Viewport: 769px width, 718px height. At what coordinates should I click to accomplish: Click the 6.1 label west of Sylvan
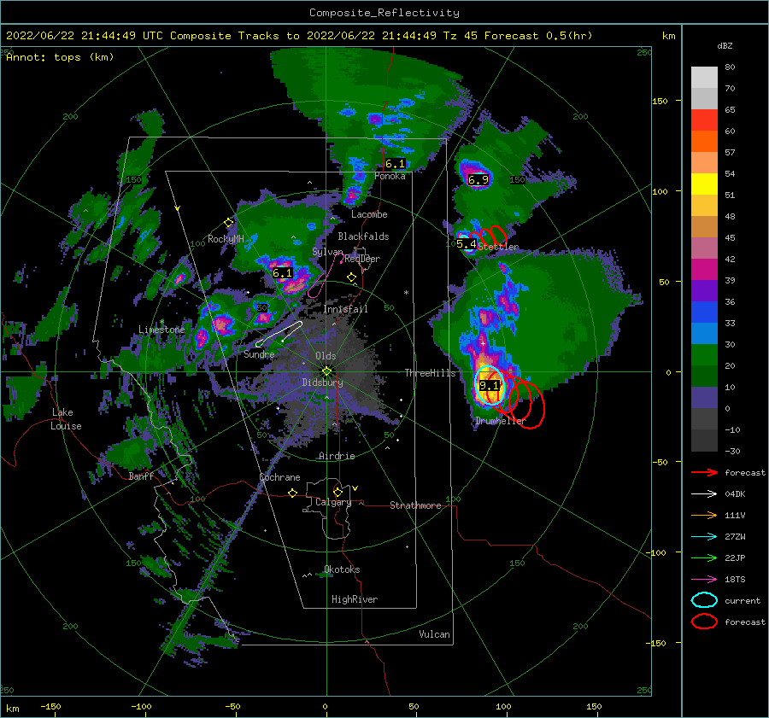coord(283,273)
